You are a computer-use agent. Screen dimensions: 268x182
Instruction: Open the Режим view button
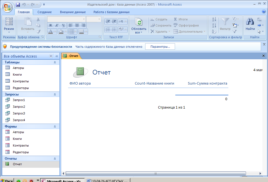(9, 25)
